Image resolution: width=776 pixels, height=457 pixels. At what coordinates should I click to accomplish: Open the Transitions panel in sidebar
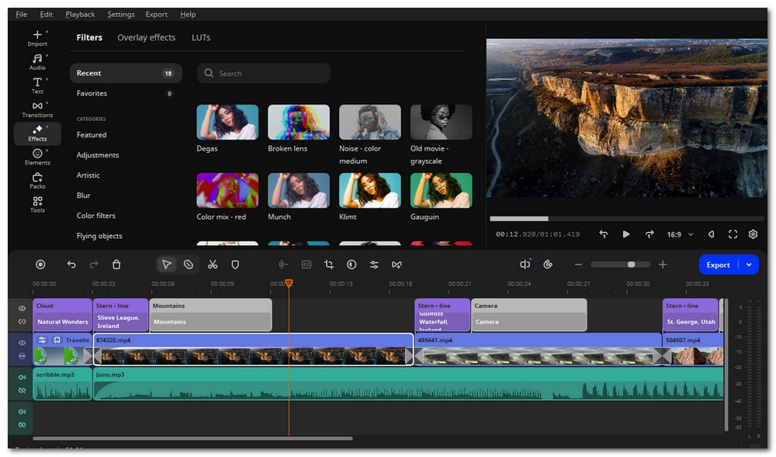point(37,109)
